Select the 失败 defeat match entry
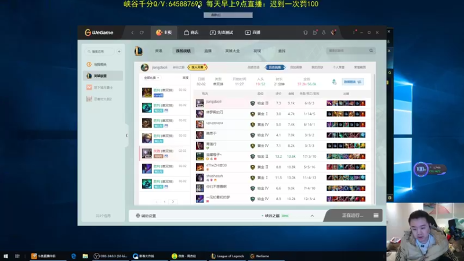464x261 pixels. 165,153
